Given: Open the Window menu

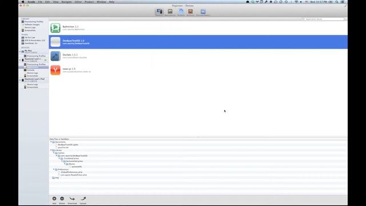Looking at the screenshot, I should click(101, 2).
